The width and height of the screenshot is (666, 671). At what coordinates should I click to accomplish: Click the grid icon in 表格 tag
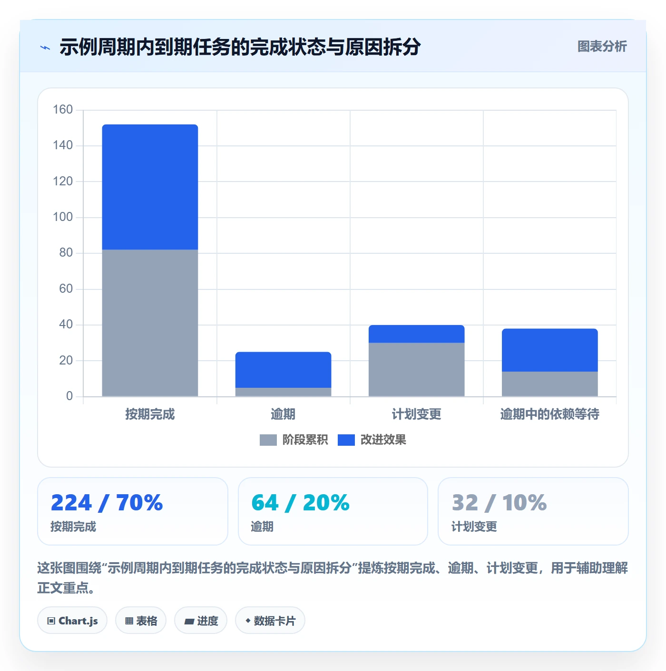click(x=129, y=621)
